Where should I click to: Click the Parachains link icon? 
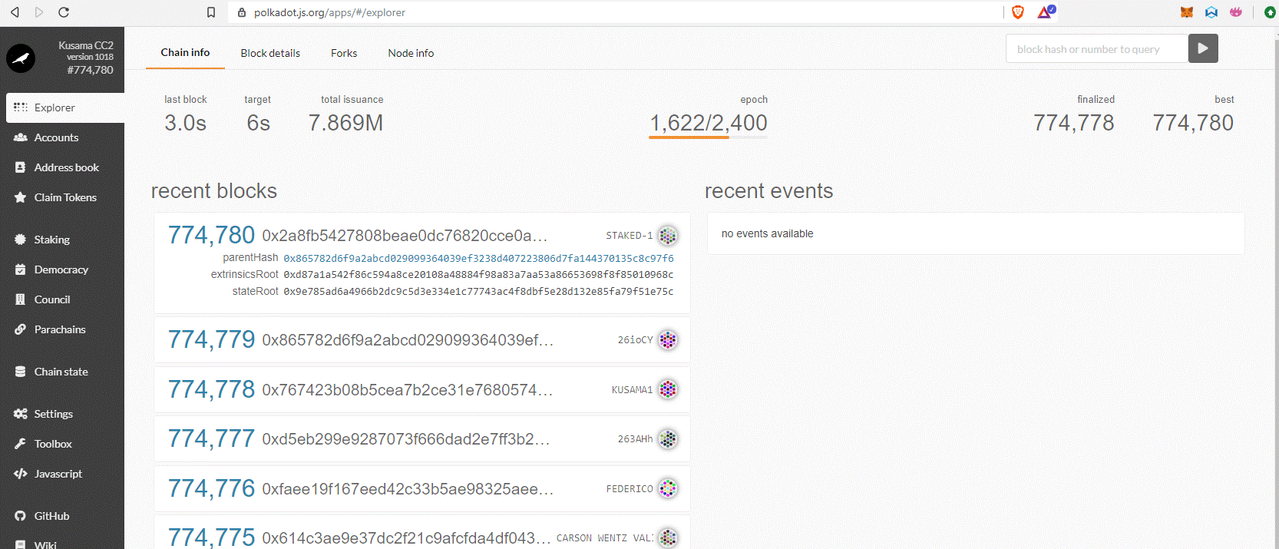(21, 329)
